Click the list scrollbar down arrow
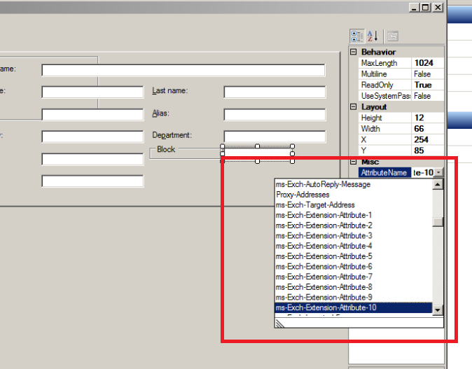The height and width of the screenshot is (369, 472). pyautogui.click(x=438, y=309)
